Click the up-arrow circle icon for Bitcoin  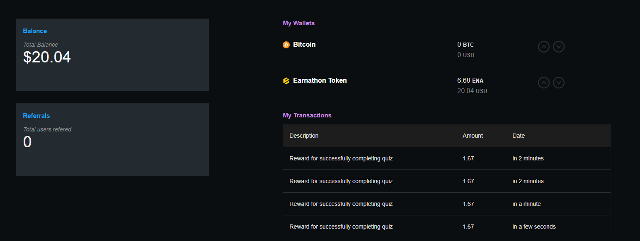coord(544,47)
